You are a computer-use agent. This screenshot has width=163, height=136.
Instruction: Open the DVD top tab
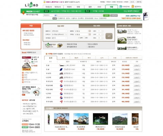[99, 7]
